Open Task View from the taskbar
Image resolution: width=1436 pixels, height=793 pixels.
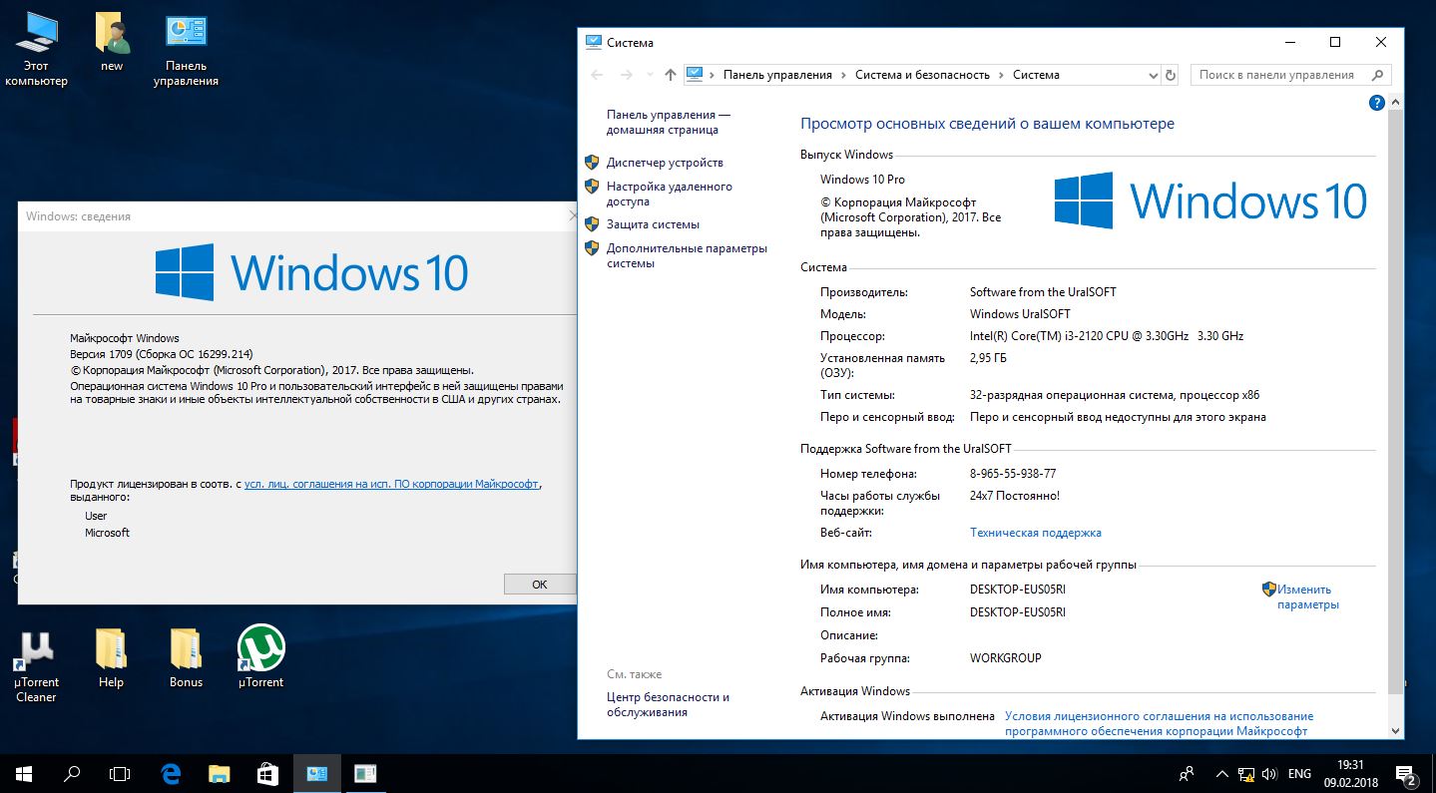pyautogui.click(x=120, y=773)
